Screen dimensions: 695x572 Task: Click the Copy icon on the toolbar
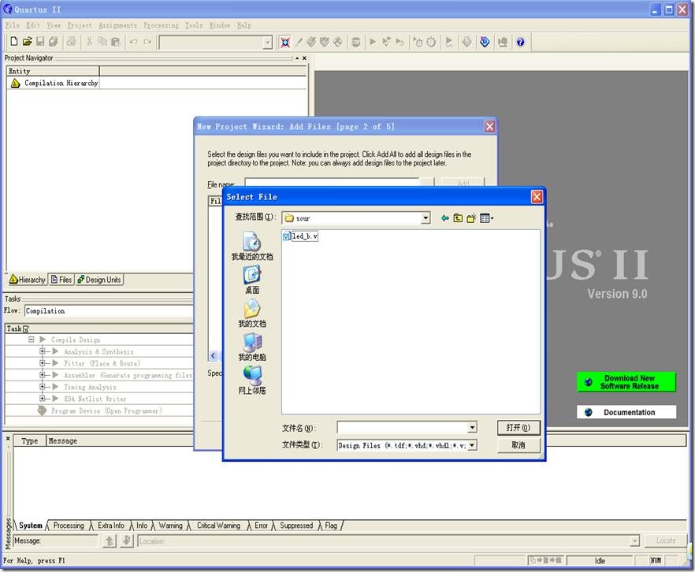tap(102, 42)
